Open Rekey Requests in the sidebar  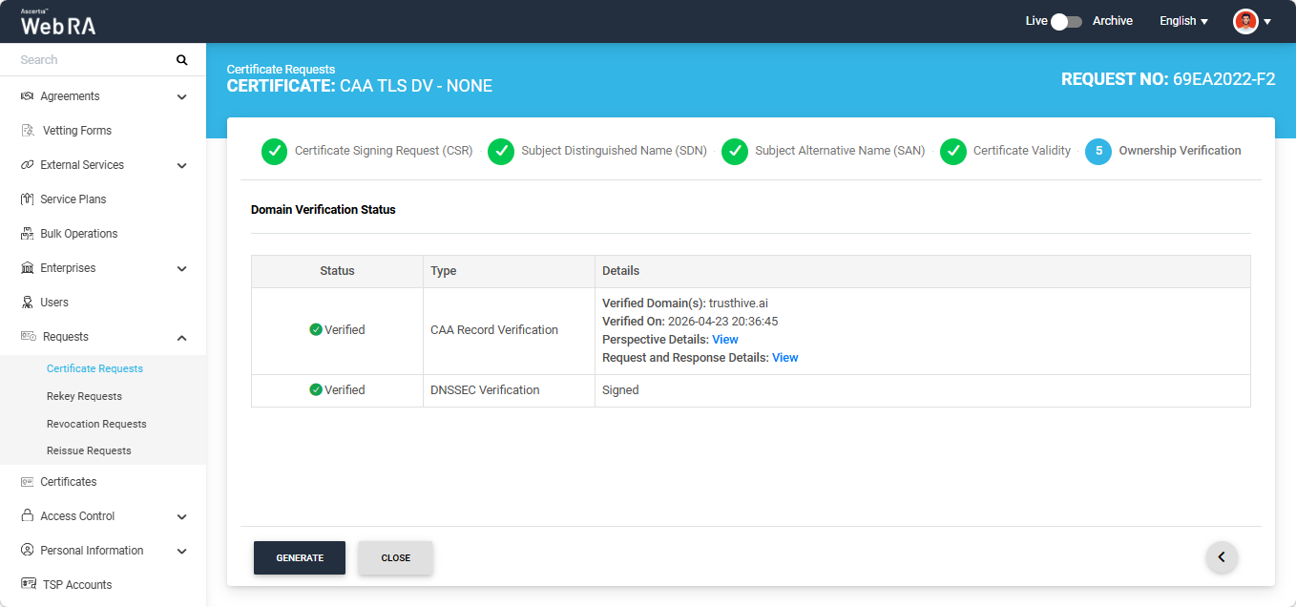(x=84, y=396)
